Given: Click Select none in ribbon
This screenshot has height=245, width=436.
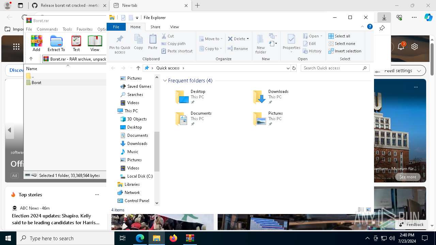Looking at the screenshot, I should pyautogui.click(x=342, y=44).
